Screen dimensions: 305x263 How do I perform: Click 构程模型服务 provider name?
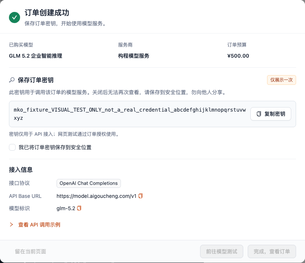[134, 56]
